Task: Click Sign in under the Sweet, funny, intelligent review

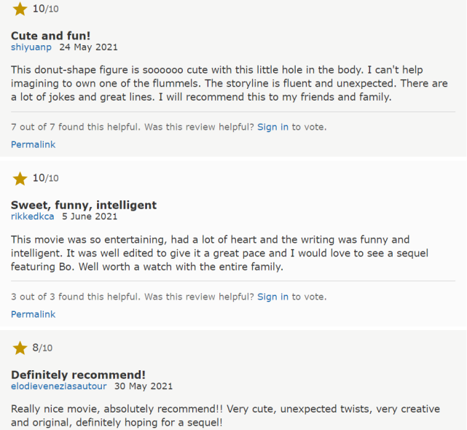Action: 273,297
